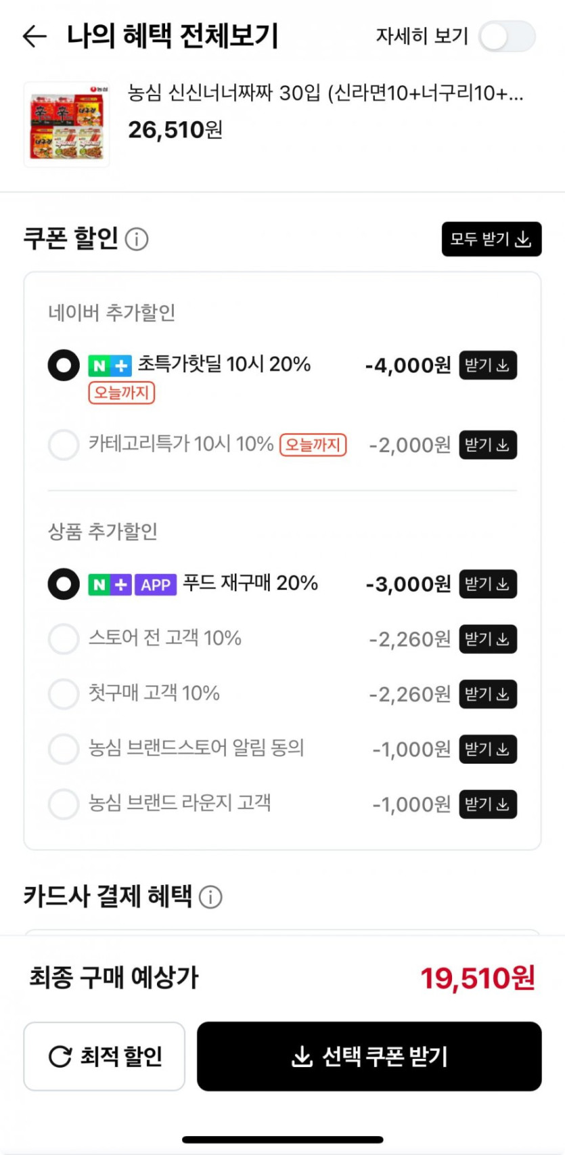Choose the 첫구매 고객 10% option
565x1155 pixels.
click(x=64, y=693)
